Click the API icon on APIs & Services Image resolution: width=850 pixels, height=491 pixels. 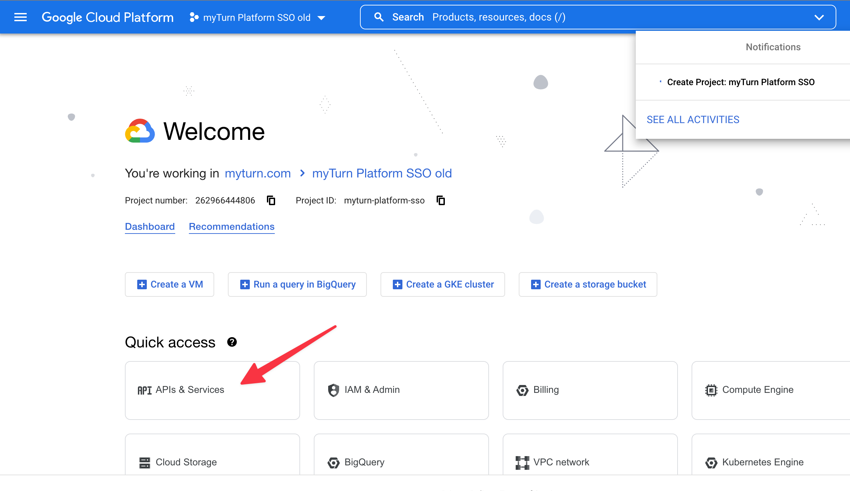(144, 390)
